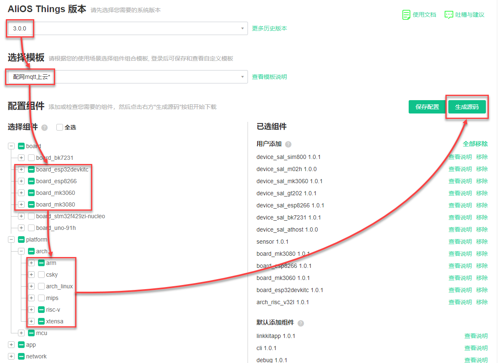Expand the network tree node

(x=11, y=356)
